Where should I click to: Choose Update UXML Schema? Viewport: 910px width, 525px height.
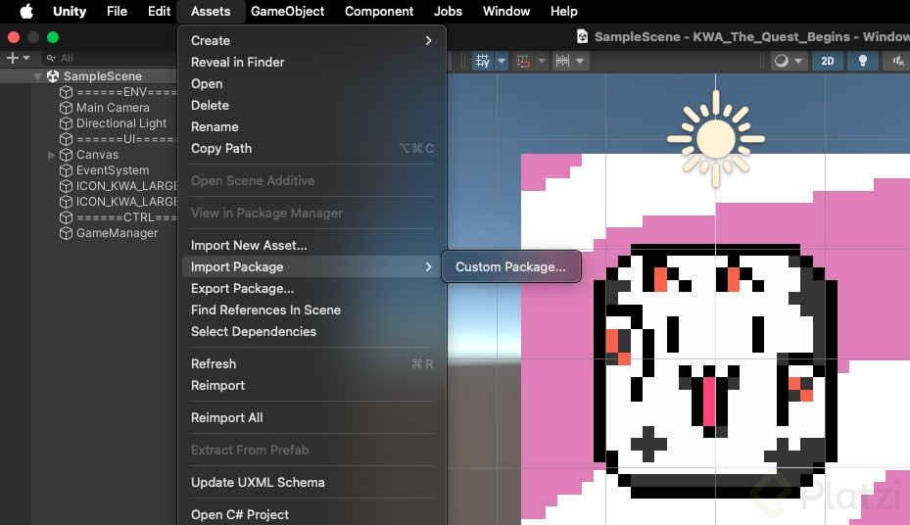(x=311, y=482)
